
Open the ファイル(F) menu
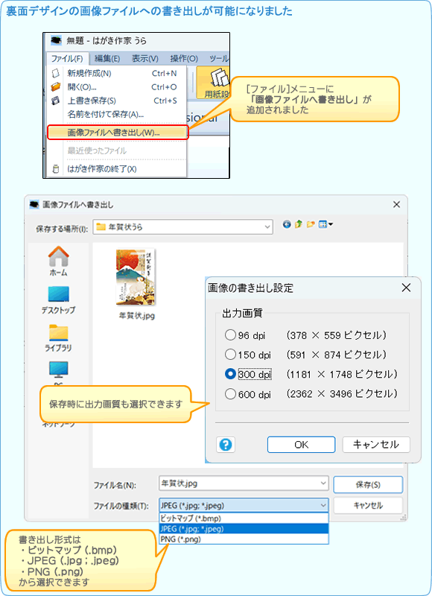click(67, 59)
